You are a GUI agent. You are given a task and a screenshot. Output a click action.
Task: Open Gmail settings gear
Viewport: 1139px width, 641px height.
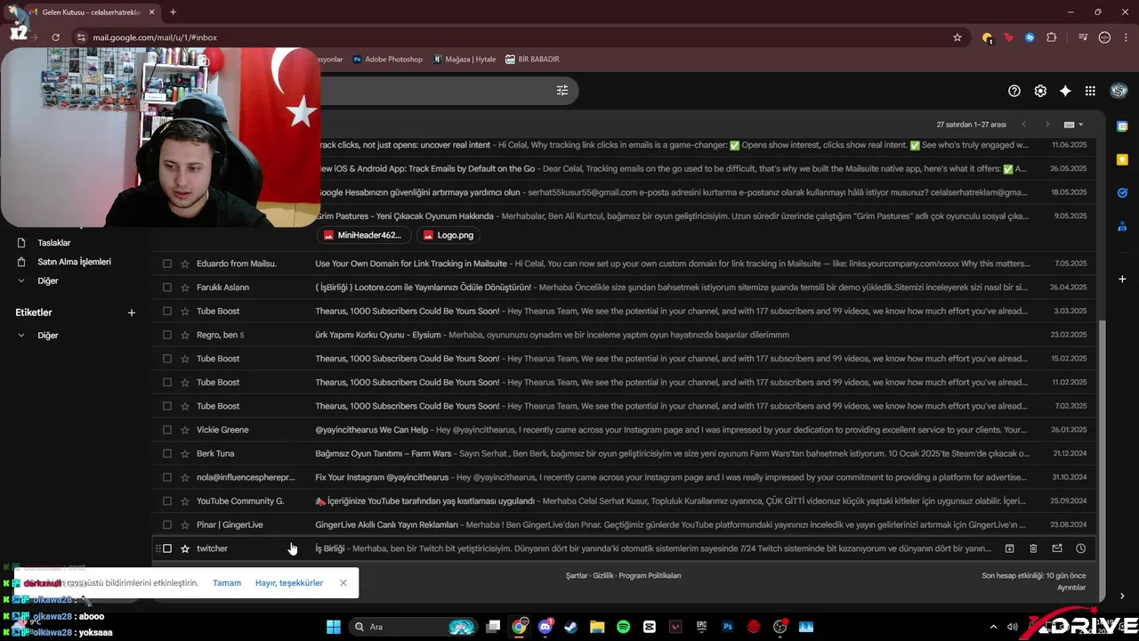(x=1040, y=91)
